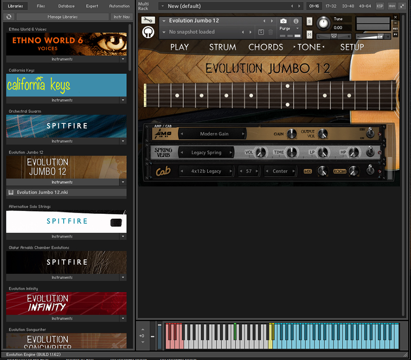Open the SETUP page
This screenshot has height=360, width=411.
click(352, 47)
